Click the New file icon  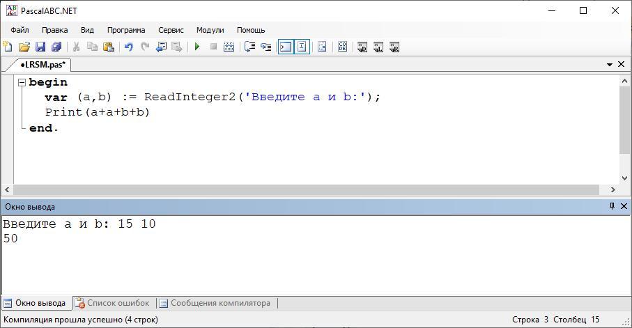(x=8, y=47)
